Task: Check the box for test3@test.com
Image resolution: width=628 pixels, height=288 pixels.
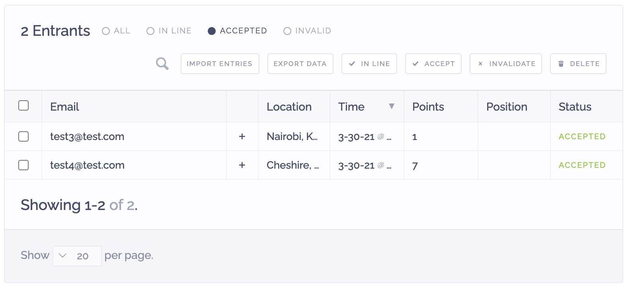Action: click(x=23, y=136)
